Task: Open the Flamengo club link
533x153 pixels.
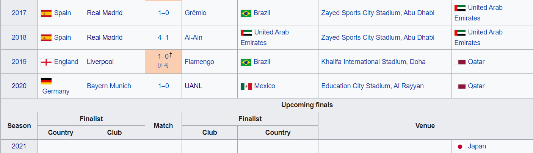Action: pyautogui.click(x=199, y=62)
